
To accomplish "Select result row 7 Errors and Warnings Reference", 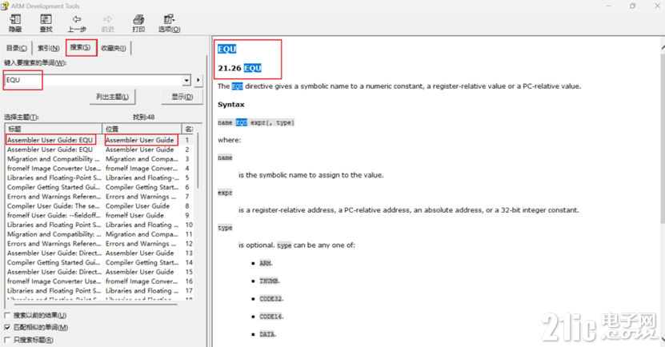I will 100,197.
